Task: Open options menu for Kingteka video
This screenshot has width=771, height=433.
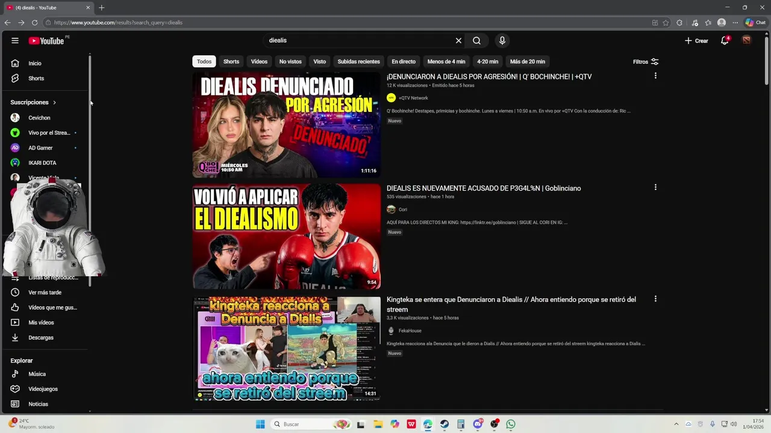Action: pyautogui.click(x=655, y=298)
